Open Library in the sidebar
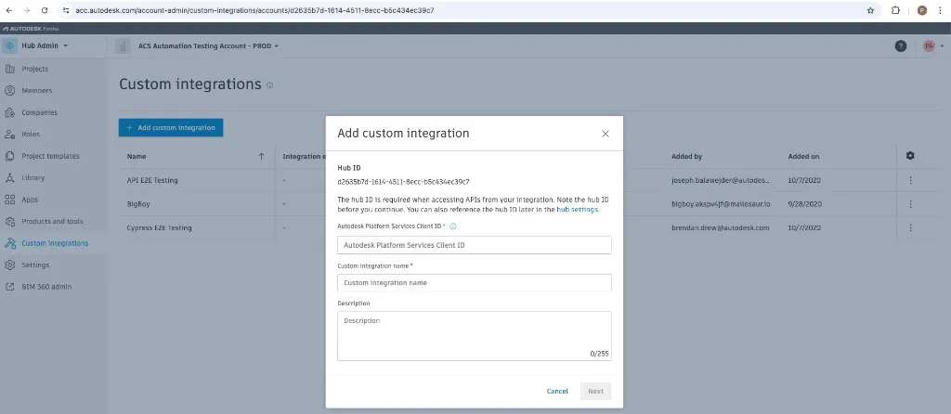The width and height of the screenshot is (951, 414). tap(33, 178)
